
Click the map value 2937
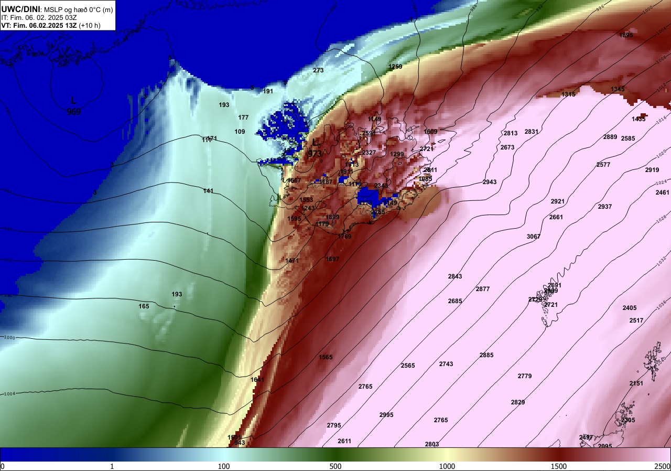click(x=604, y=207)
